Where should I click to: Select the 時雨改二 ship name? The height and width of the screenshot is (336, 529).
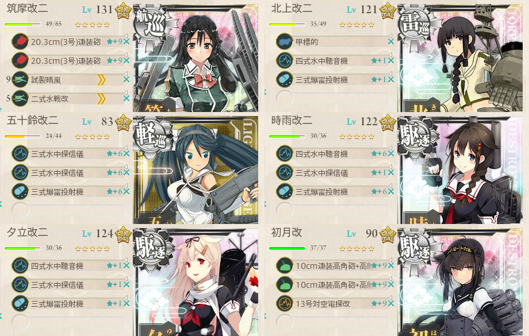coord(292,121)
